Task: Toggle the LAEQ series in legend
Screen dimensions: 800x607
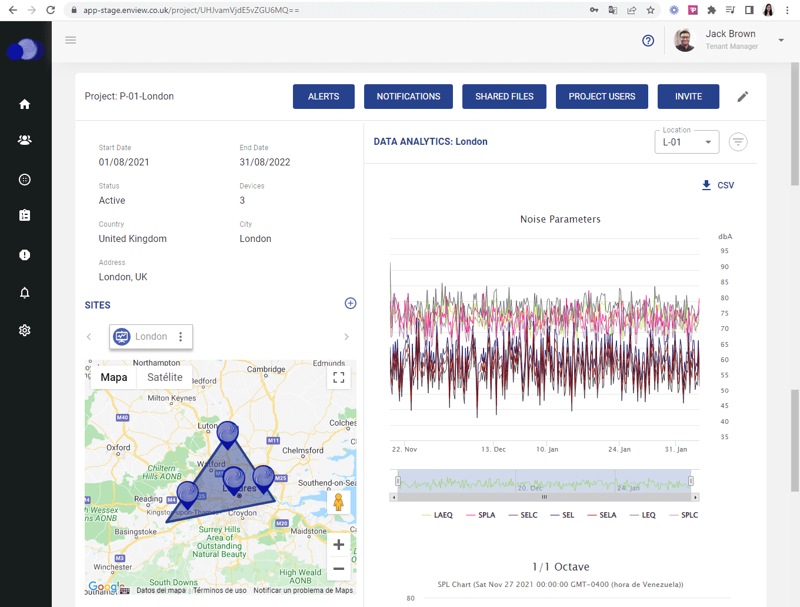Action: (438, 515)
